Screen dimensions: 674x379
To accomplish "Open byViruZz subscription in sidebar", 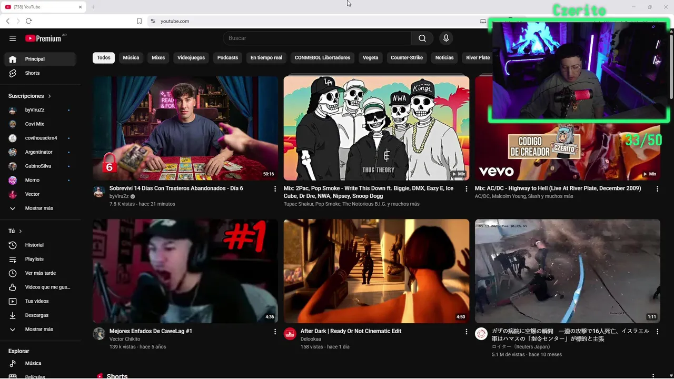I will [41, 110].
